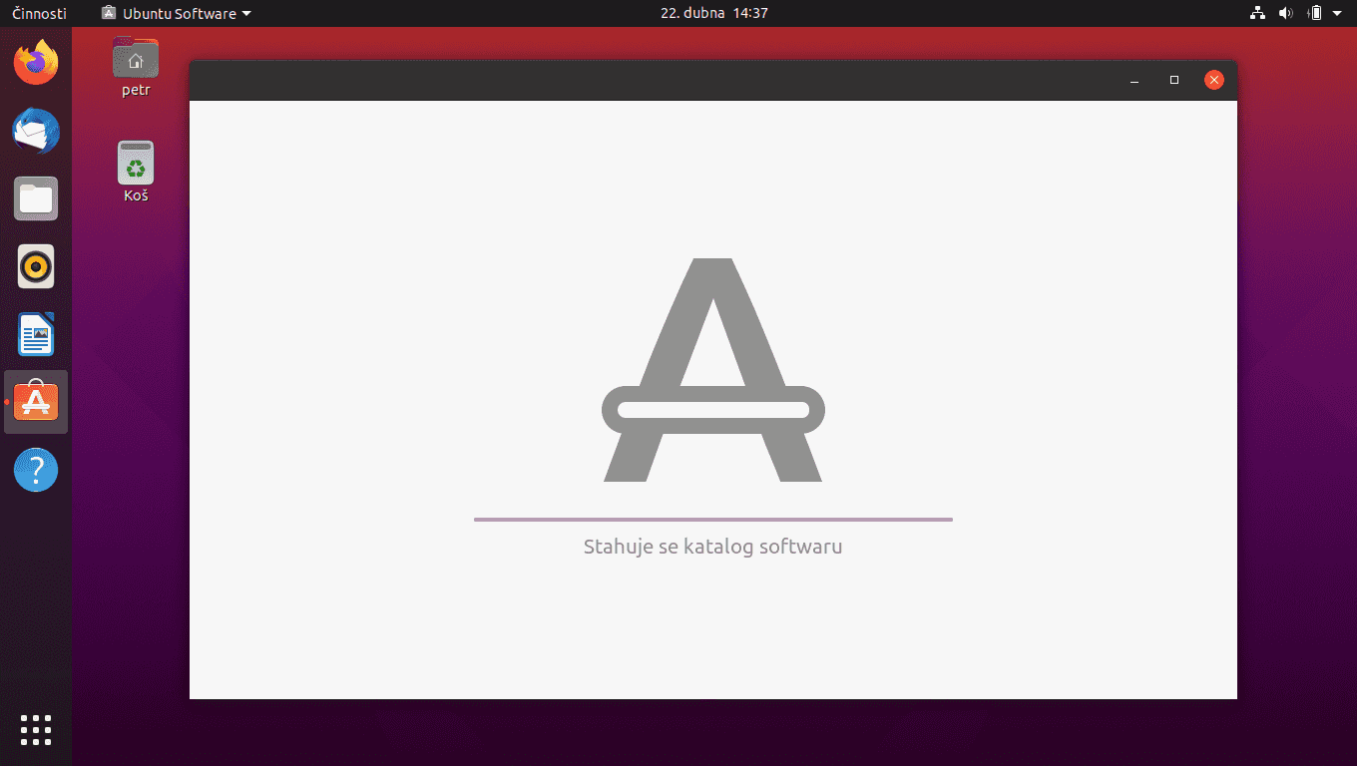This screenshot has width=1357, height=766.
Task: Open LibreOffice Writer from the dock
Action: tap(36, 334)
